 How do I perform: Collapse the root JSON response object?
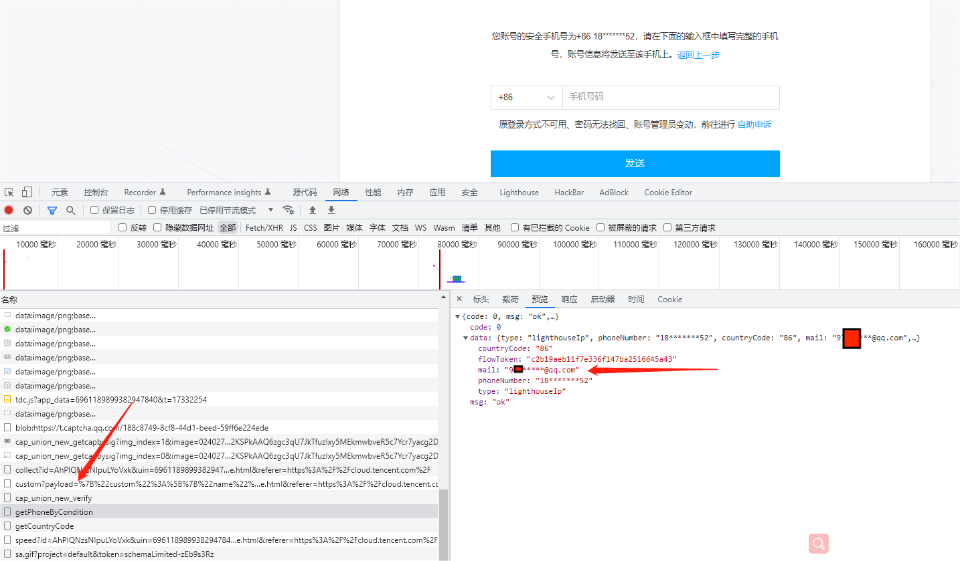458,316
